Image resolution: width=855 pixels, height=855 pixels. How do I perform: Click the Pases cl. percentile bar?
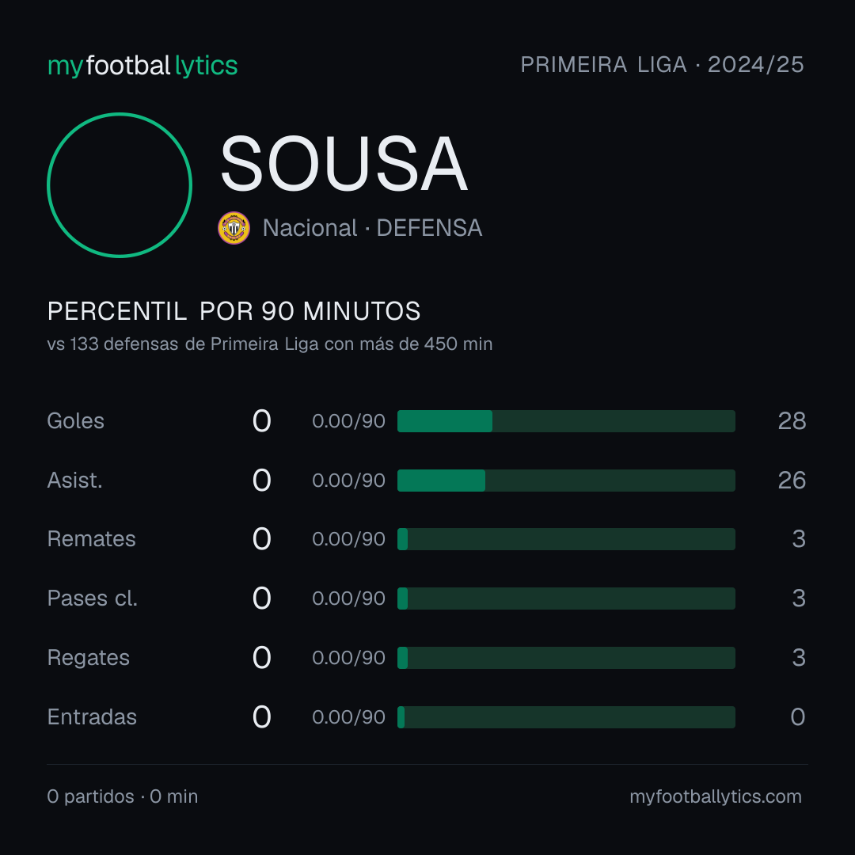click(x=566, y=598)
